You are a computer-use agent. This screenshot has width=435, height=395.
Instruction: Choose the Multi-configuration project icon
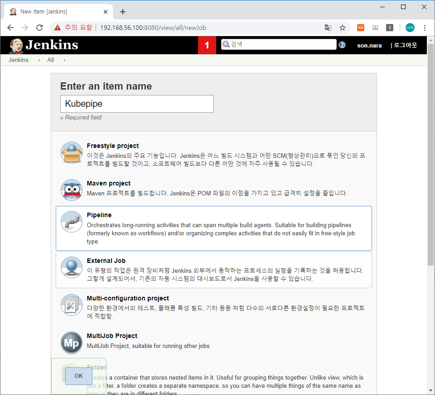click(72, 305)
